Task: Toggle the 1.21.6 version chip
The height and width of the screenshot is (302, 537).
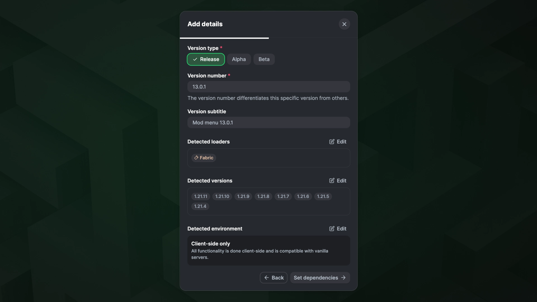Action: point(303,196)
